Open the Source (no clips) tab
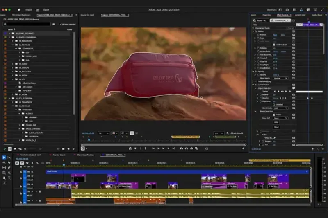 pyautogui.click(x=87, y=15)
